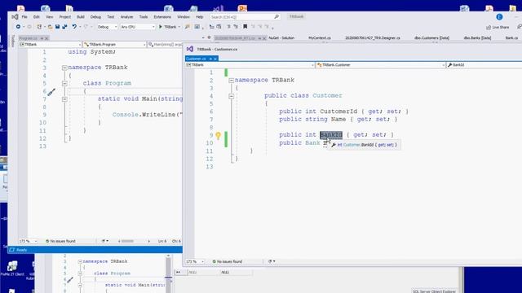
Task: Click the SQL Server Object Explorer tab
Action: [434, 291]
